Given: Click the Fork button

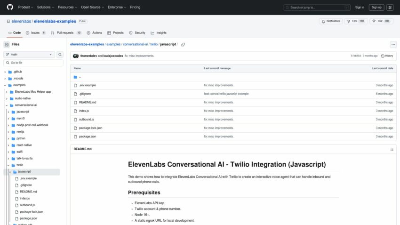Looking at the screenshot, I should tap(356, 21).
